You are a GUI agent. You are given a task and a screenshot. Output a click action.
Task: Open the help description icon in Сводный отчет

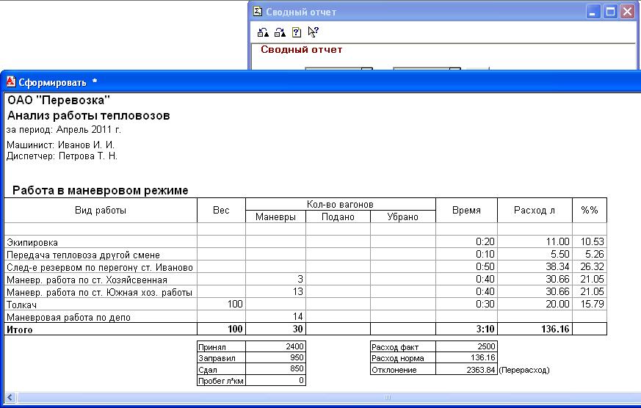[x=297, y=32]
